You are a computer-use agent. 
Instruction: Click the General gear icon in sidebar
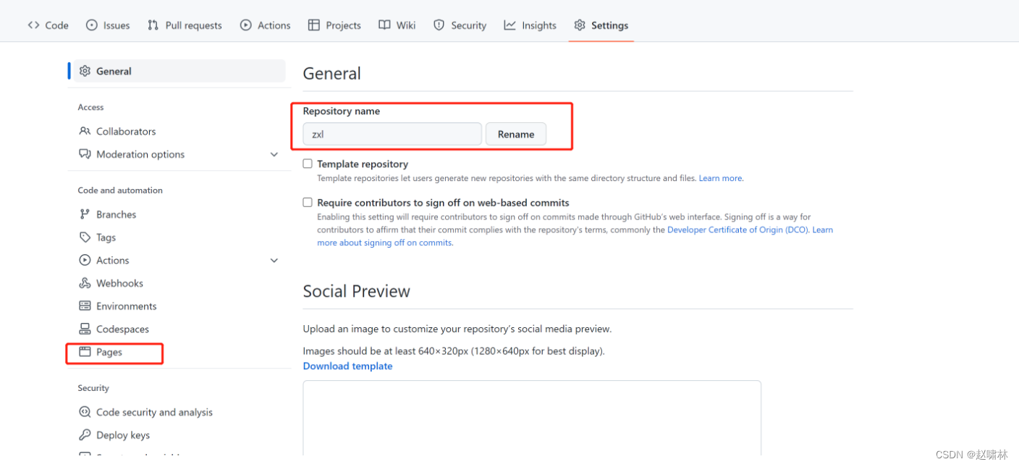pos(85,71)
